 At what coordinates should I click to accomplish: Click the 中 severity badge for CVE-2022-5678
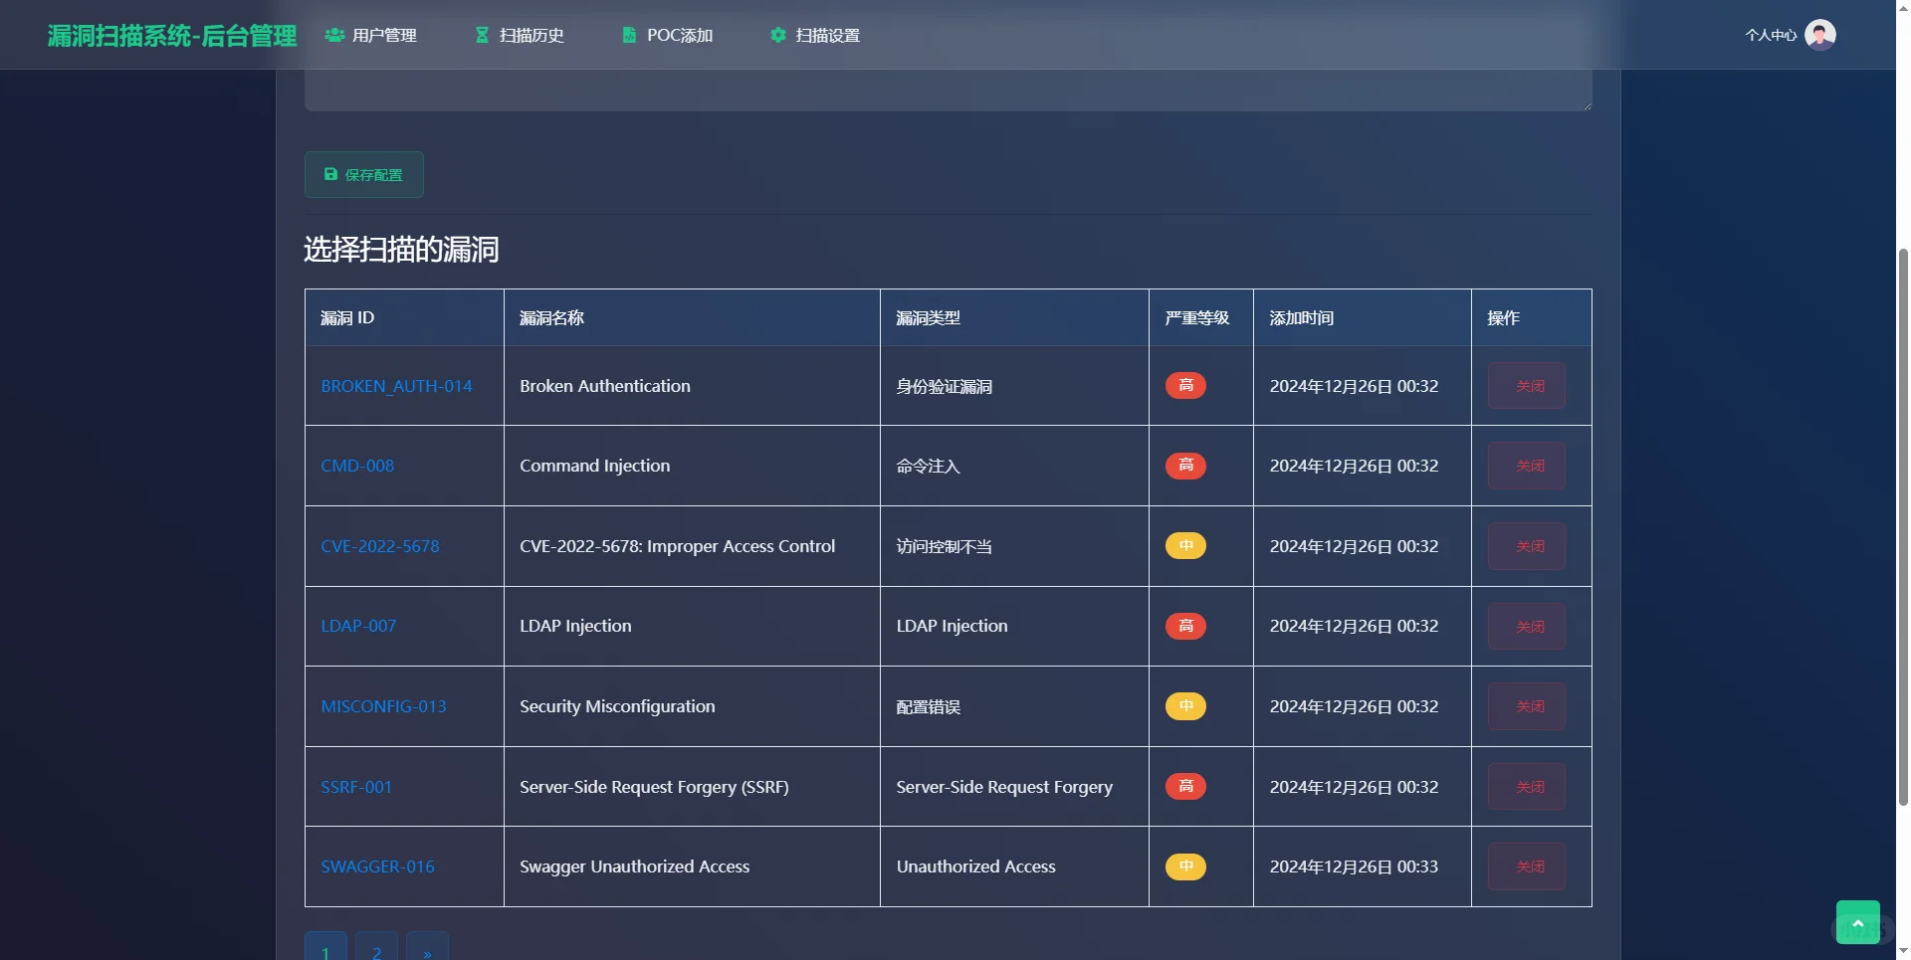point(1185,546)
